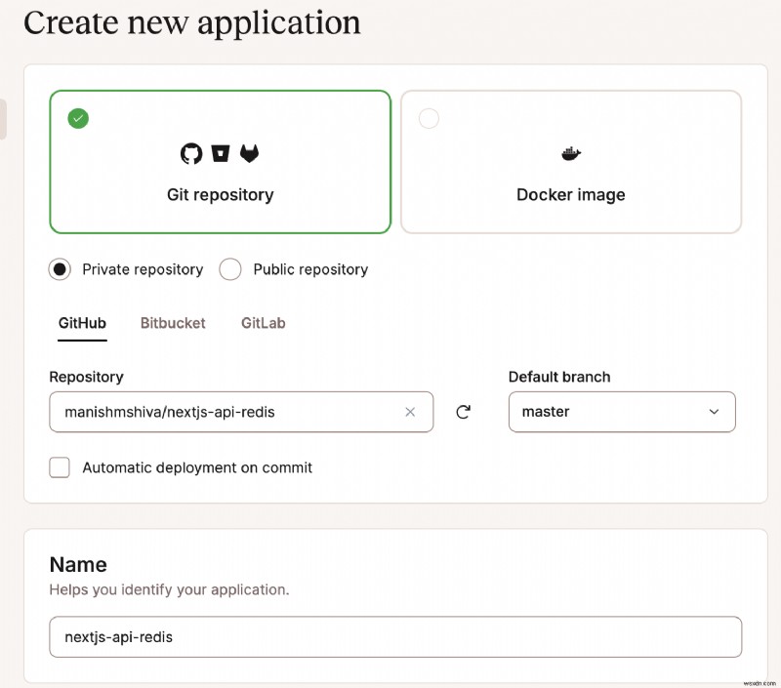781x688 pixels.
Task: Open the Repository combo box
Action: [241, 412]
